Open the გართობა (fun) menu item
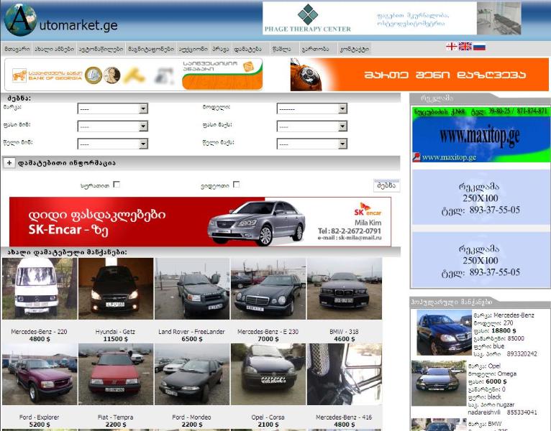 (x=316, y=49)
